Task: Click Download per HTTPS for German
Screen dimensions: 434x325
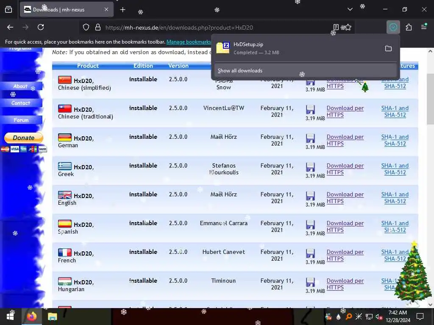Action: click(345, 140)
